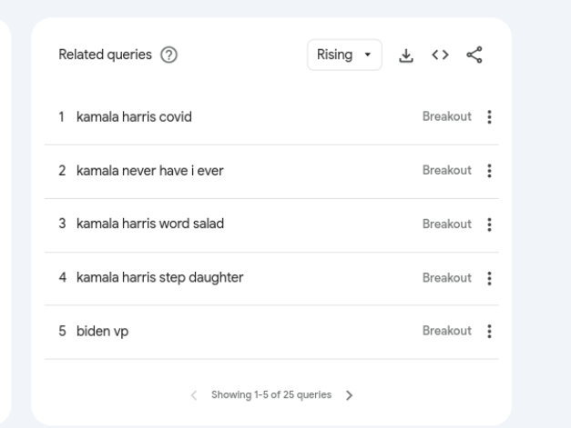The width and height of the screenshot is (571, 428).
Task: Open the biden vp query
Action: pos(102,332)
